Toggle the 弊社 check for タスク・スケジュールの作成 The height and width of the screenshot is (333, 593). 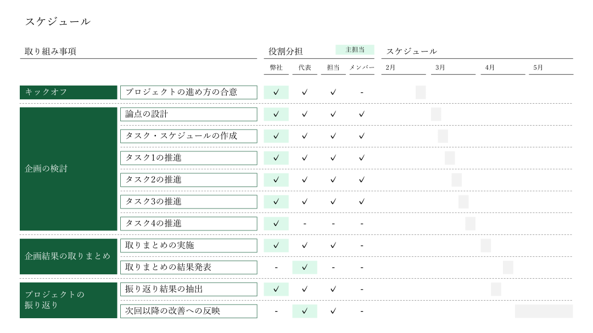point(276,136)
